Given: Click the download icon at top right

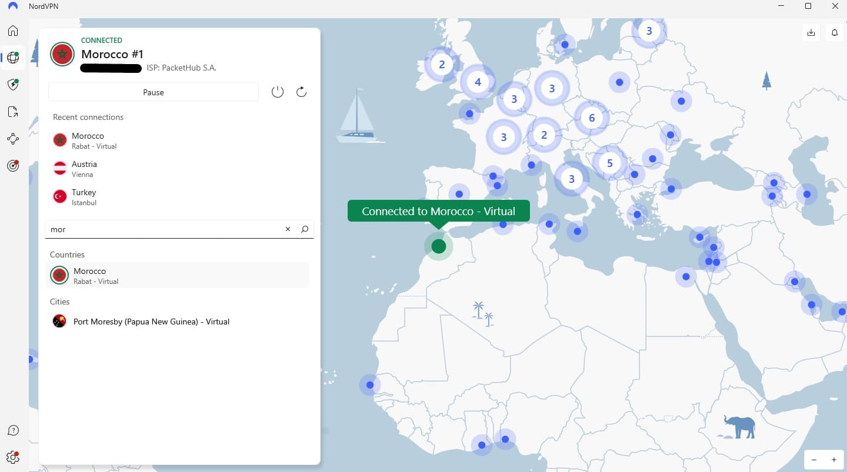Looking at the screenshot, I should click(811, 32).
